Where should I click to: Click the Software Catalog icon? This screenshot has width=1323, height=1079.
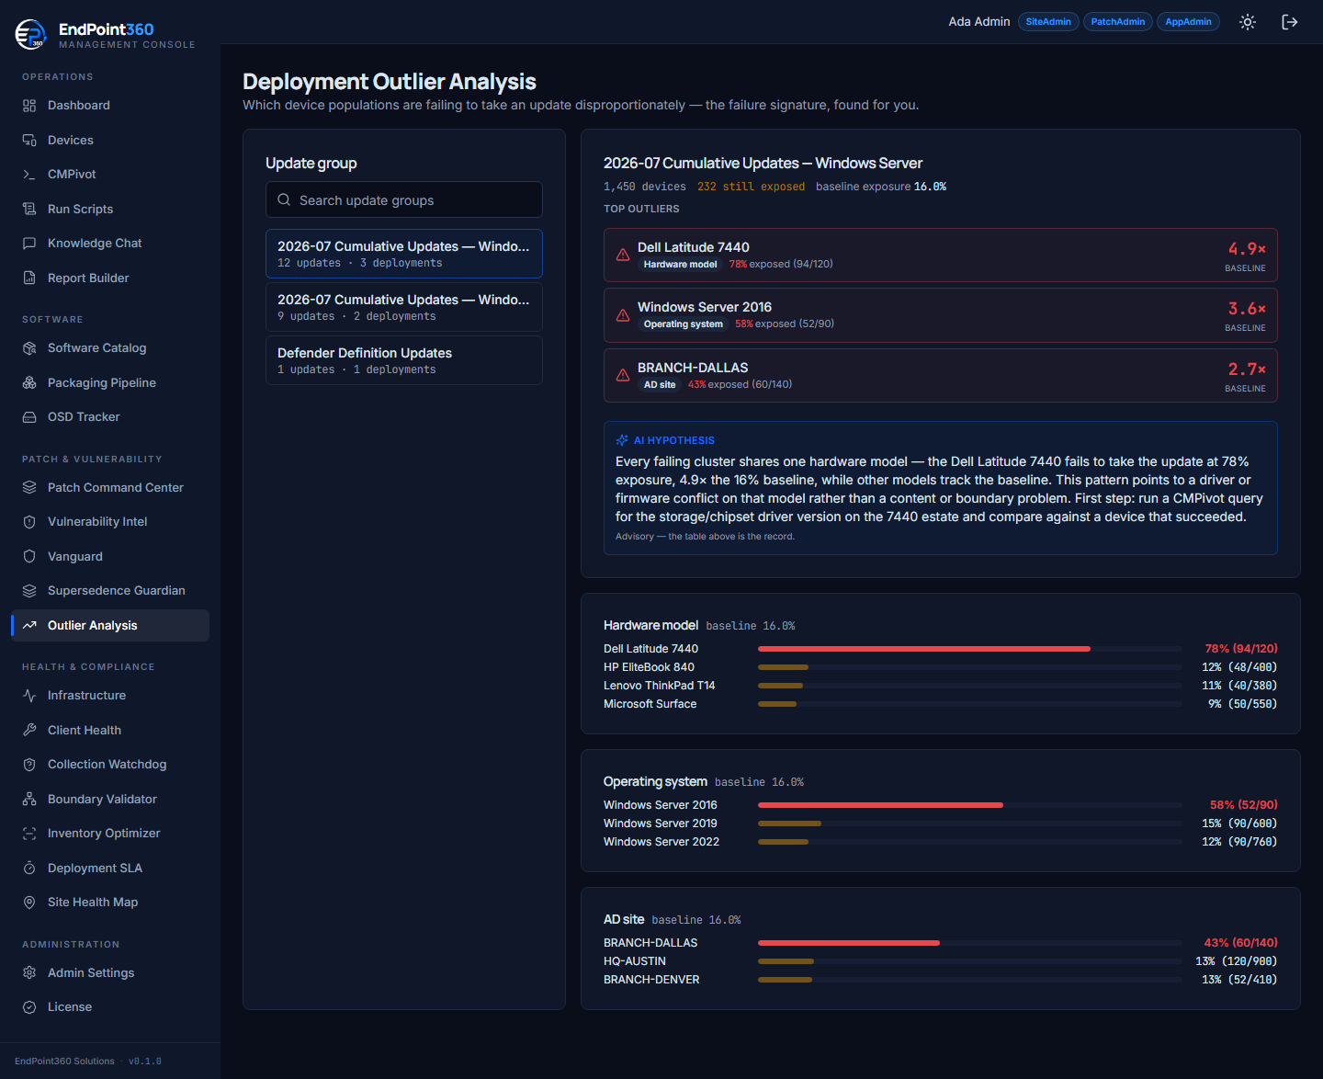coord(29,348)
